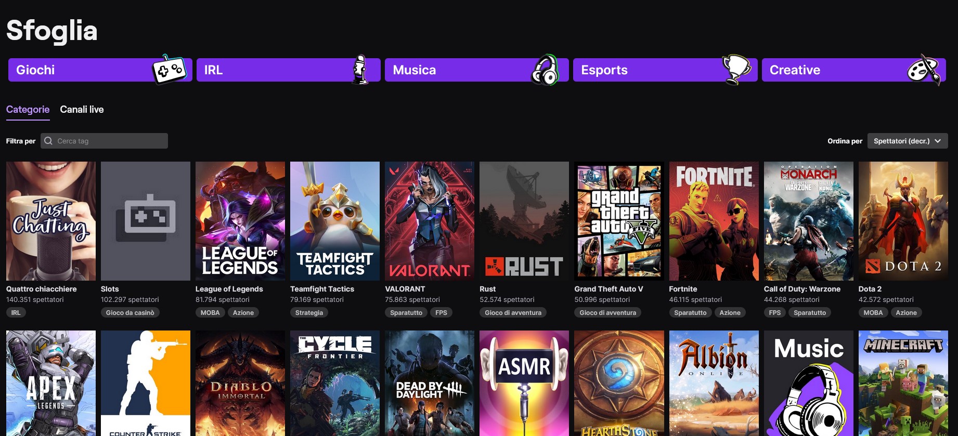Select the Sparatutto tag under Fortnite
This screenshot has width=958, height=436.
pyautogui.click(x=690, y=312)
